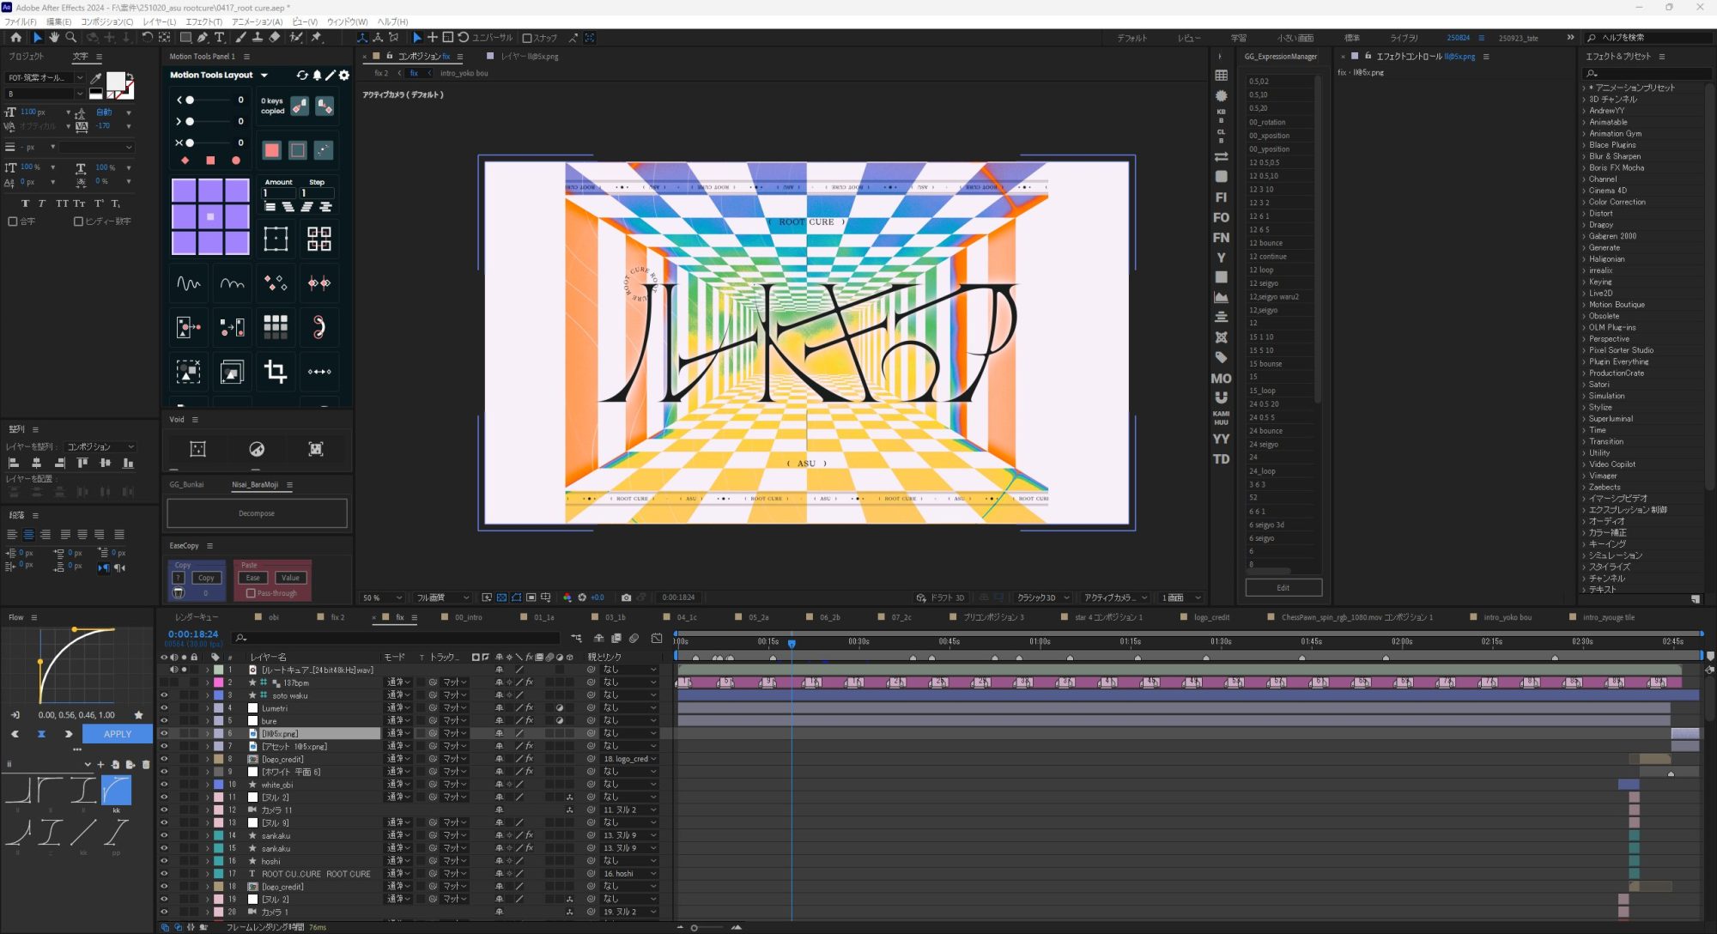This screenshot has height=934, width=1717.
Task: Switch to the 00_intro timeline tab
Action: point(469,617)
